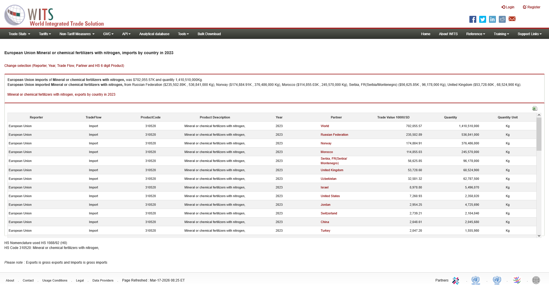549x287 pixels.
Task: Expand the Trade Stats dropdown menu
Action: click(x=19, y=34)
